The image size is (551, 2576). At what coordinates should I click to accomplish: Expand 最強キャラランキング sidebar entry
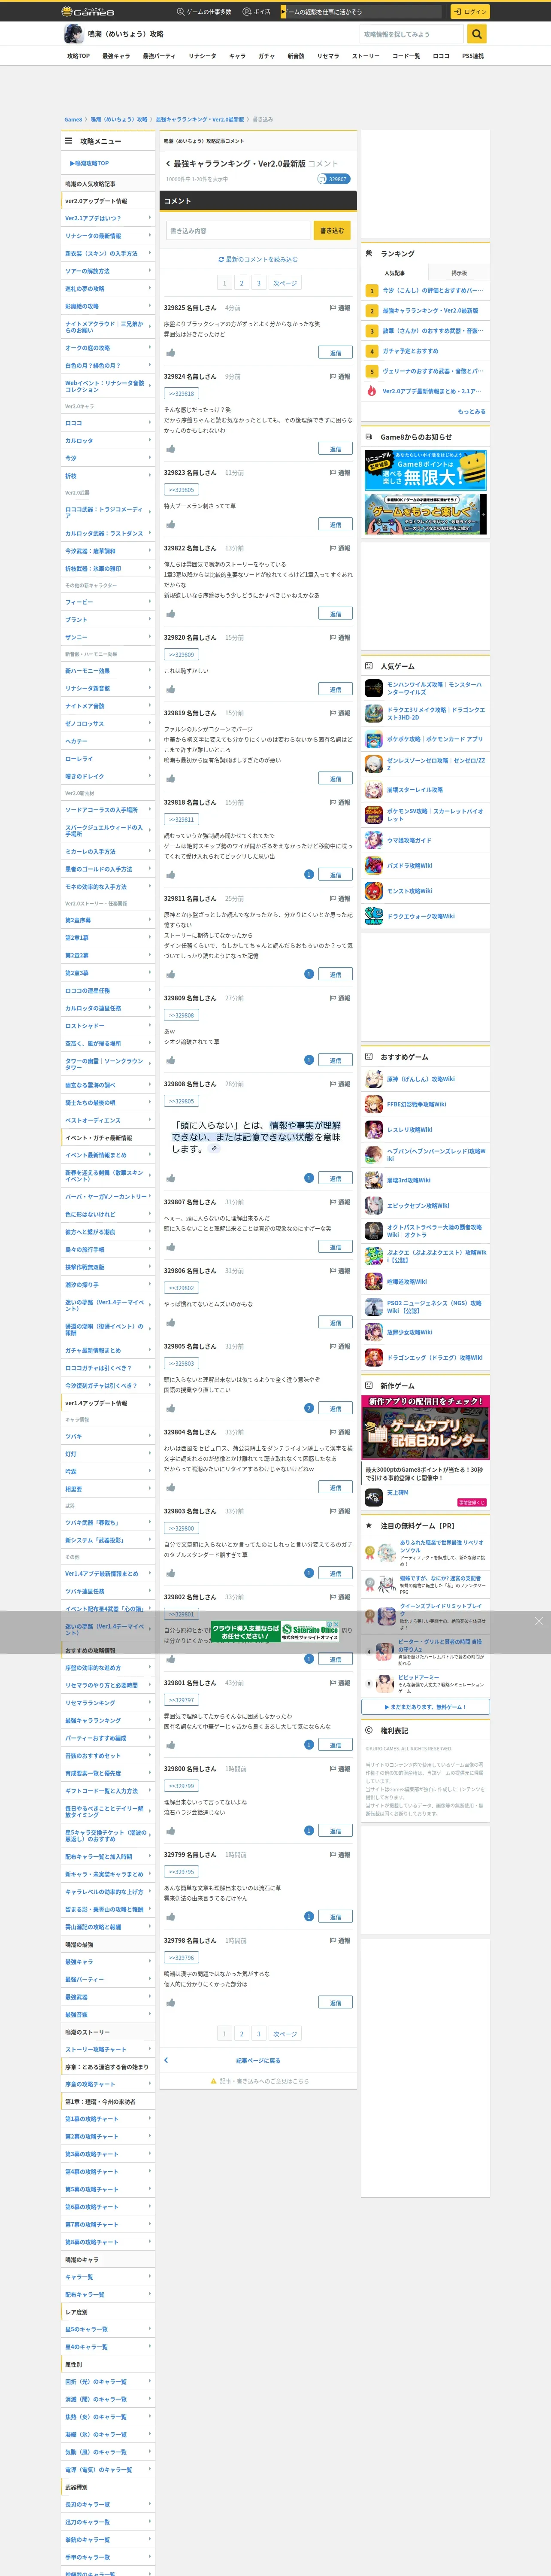[108, 1720]
